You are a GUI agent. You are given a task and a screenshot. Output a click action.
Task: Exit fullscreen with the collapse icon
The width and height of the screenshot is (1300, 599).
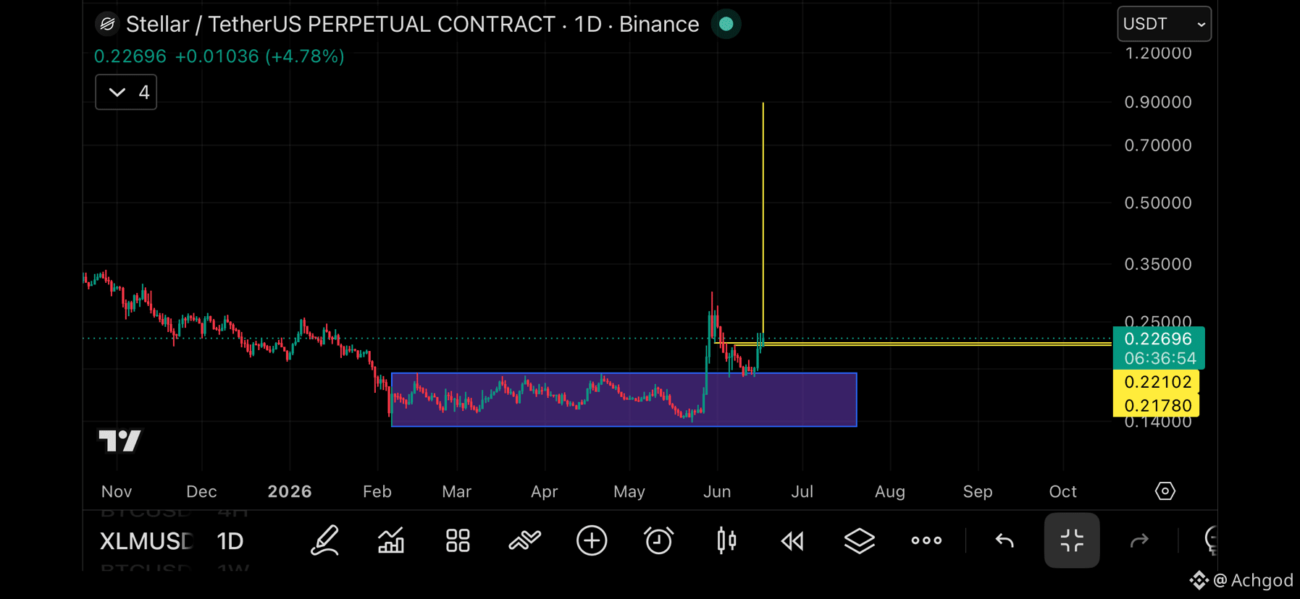click(1072, 540)
